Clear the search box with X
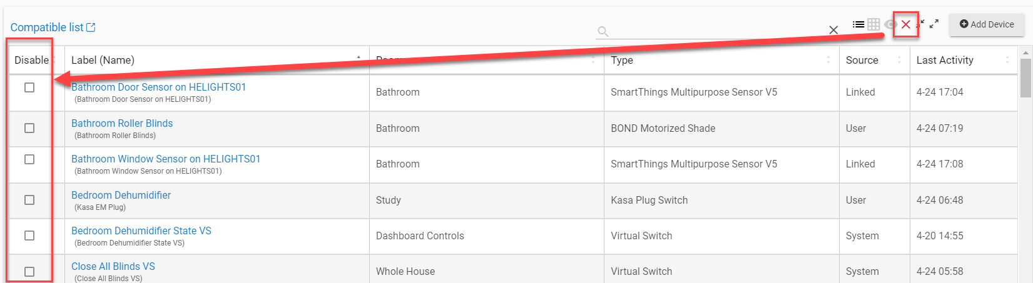 click(833, 30)
